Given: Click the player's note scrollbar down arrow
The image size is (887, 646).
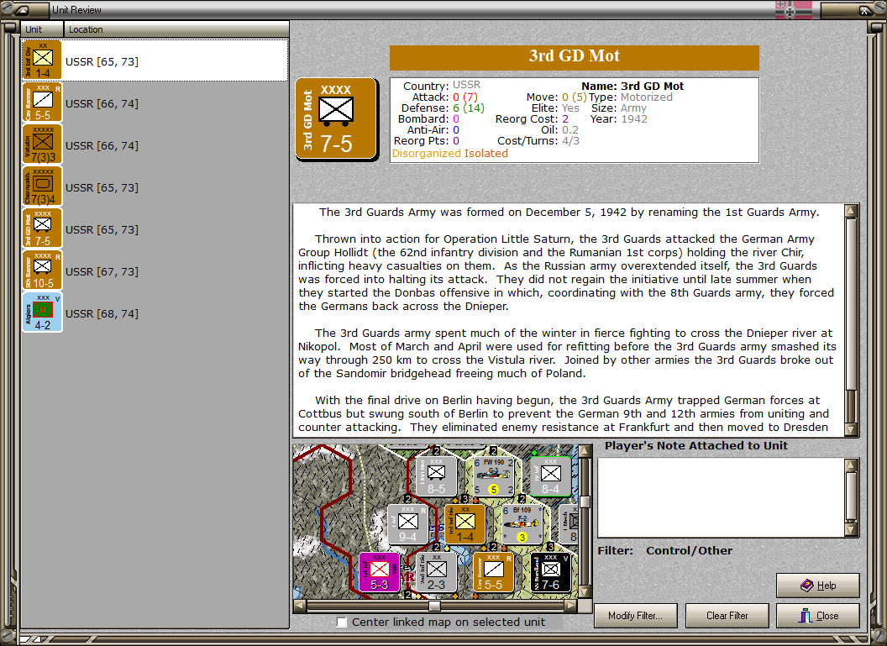Looking at the screenshot, I should tap(851, 529).
